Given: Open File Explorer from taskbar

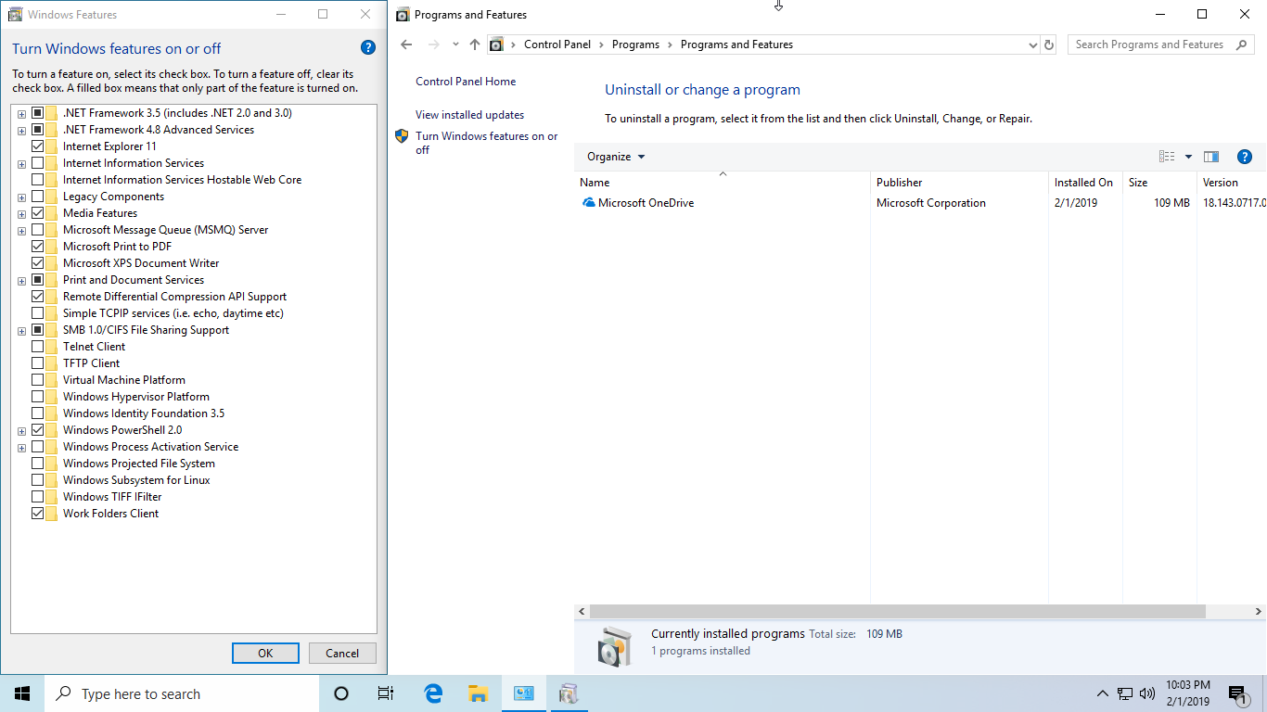Looking at the screenshot, I should tap(478, 693).
